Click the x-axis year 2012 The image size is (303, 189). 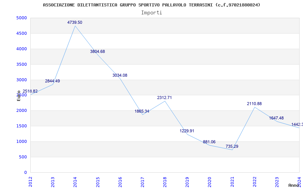click(30, 182)
